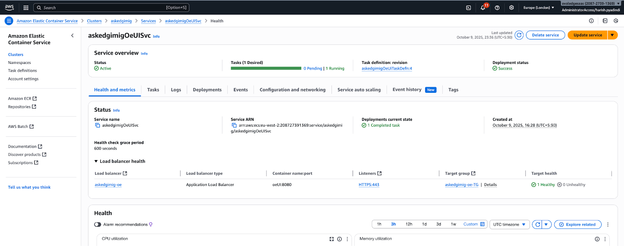Open the Health section three-dot menu
The height and width of the screenshot is (246, 624).
pyautogui.click(x=608, y=225)
